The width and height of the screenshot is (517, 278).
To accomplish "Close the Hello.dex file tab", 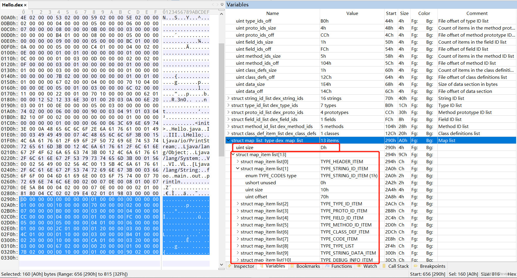I will coord(25,5).
